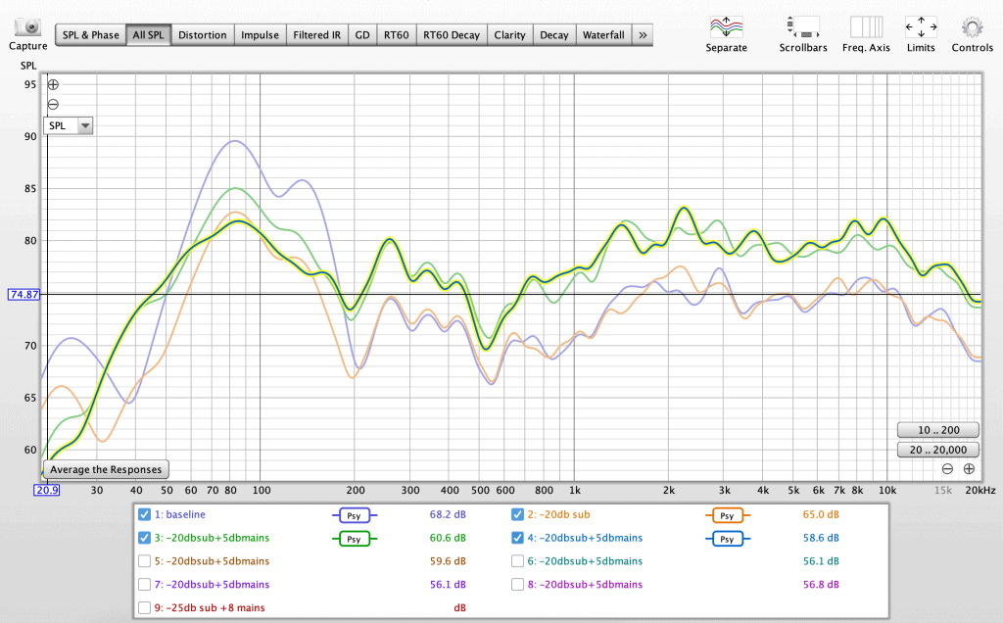
Task: Click horizontal zoom-in plus icon at bottom right
Action: pyautogui.click(x=968, y=469)
